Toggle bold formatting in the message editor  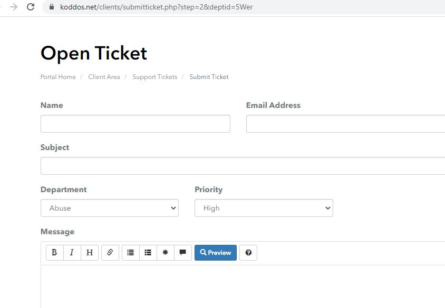pyautogui.click(x=54, y=253)
